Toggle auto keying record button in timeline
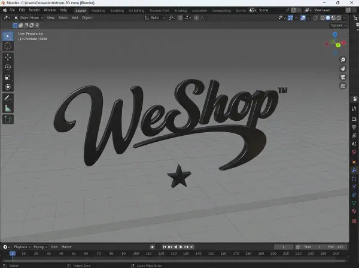The width and height of the screenshot is (359, 268). (x=152, y=247)
